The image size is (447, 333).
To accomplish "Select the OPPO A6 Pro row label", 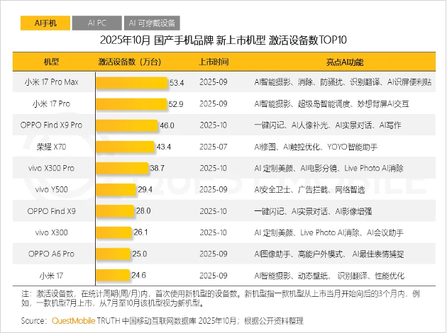I will point(51,254).
